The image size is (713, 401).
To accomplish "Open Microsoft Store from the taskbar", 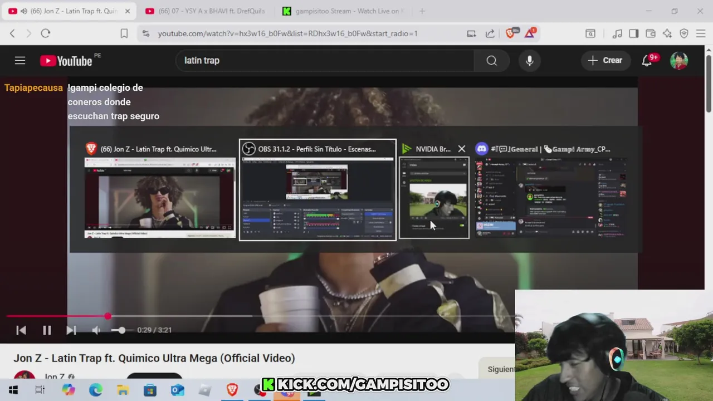I will [x=150, y=390].
